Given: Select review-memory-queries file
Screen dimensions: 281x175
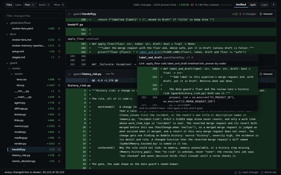Looking at the screenshot, I should tap(34, 45).
